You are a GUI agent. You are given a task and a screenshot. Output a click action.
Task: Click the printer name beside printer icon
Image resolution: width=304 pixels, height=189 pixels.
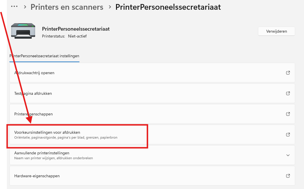pos(76,29)
